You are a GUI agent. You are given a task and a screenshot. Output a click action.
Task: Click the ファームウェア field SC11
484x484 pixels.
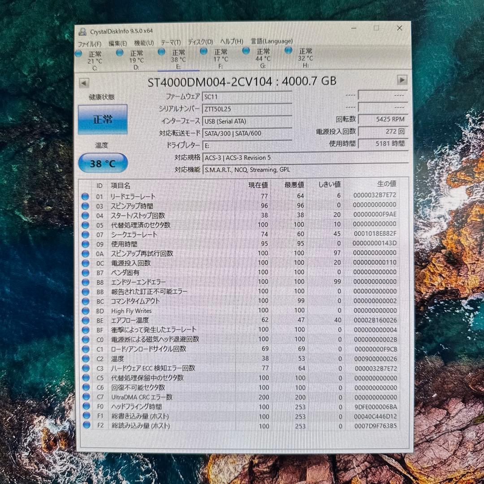tap(247, 97)
